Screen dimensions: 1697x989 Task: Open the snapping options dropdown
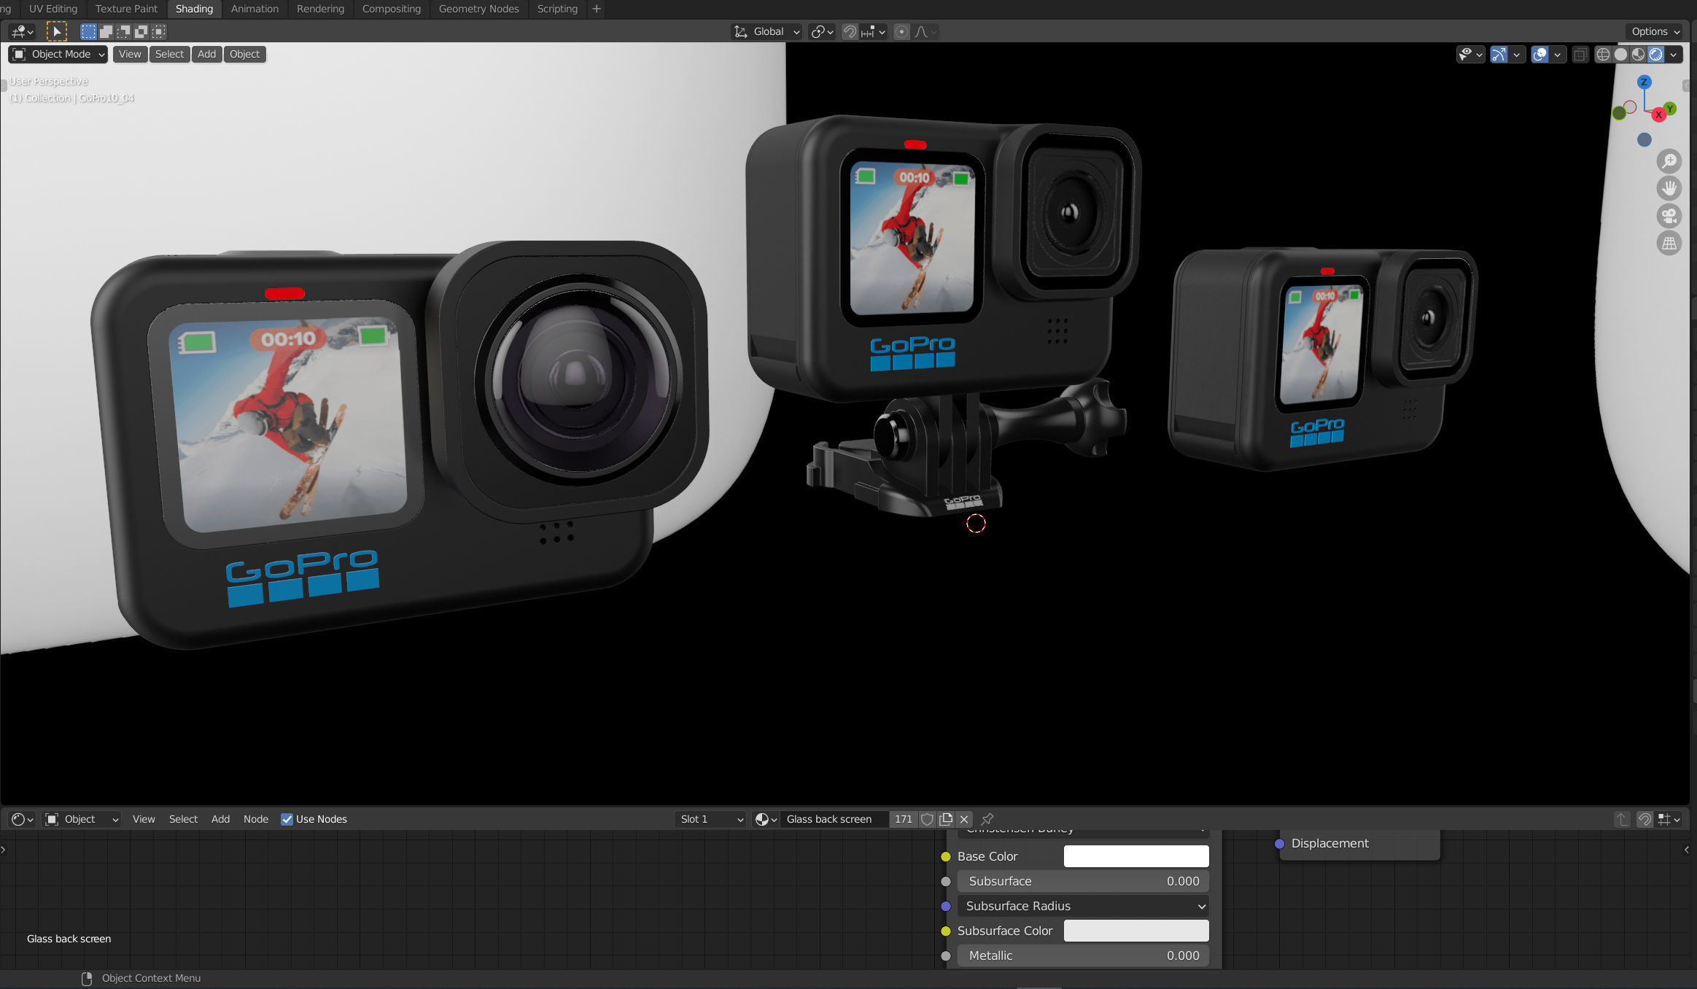pos(873,31)
